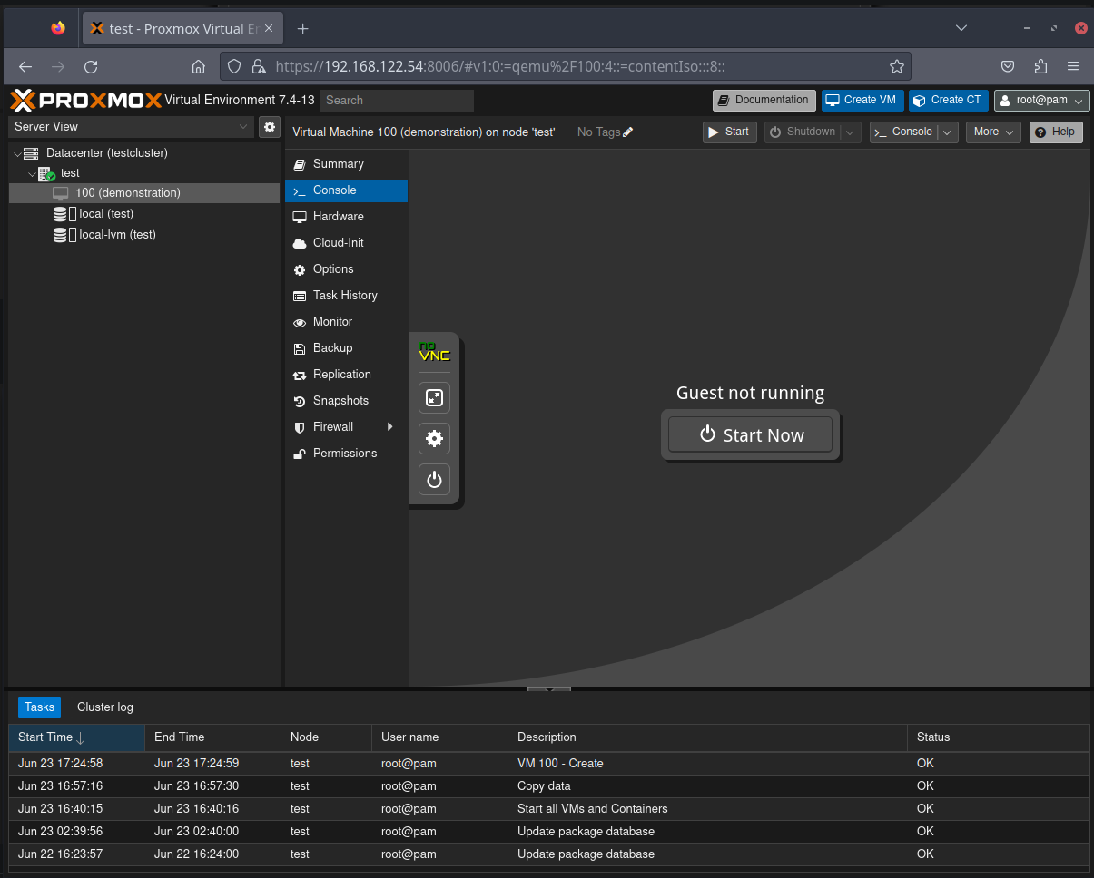This screenshot has height=878, width=1094.
Task: Switch to Cluster log tab
Action: pyautogui.click(x=105, y=707)
